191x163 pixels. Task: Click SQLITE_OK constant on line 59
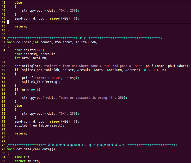point(156,70)
